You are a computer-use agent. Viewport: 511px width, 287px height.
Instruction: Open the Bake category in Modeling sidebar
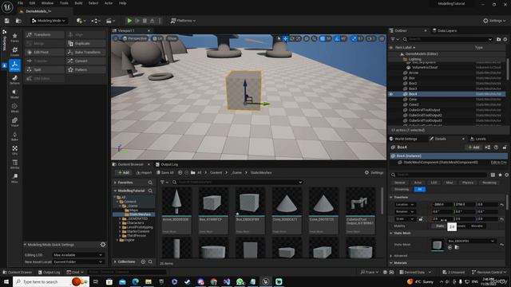[14, 136]
